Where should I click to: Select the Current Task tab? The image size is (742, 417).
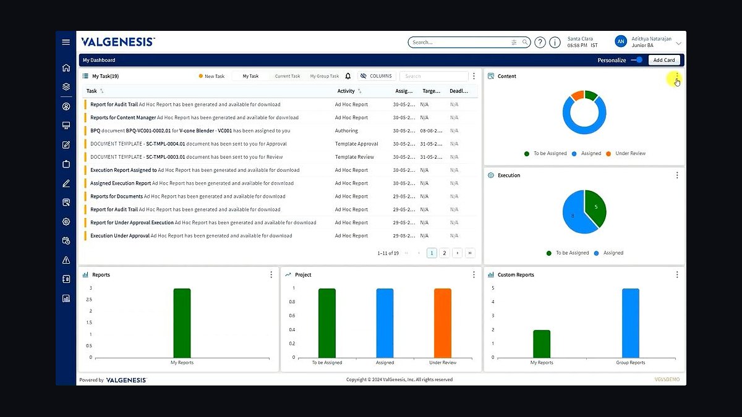coord(288,76)
